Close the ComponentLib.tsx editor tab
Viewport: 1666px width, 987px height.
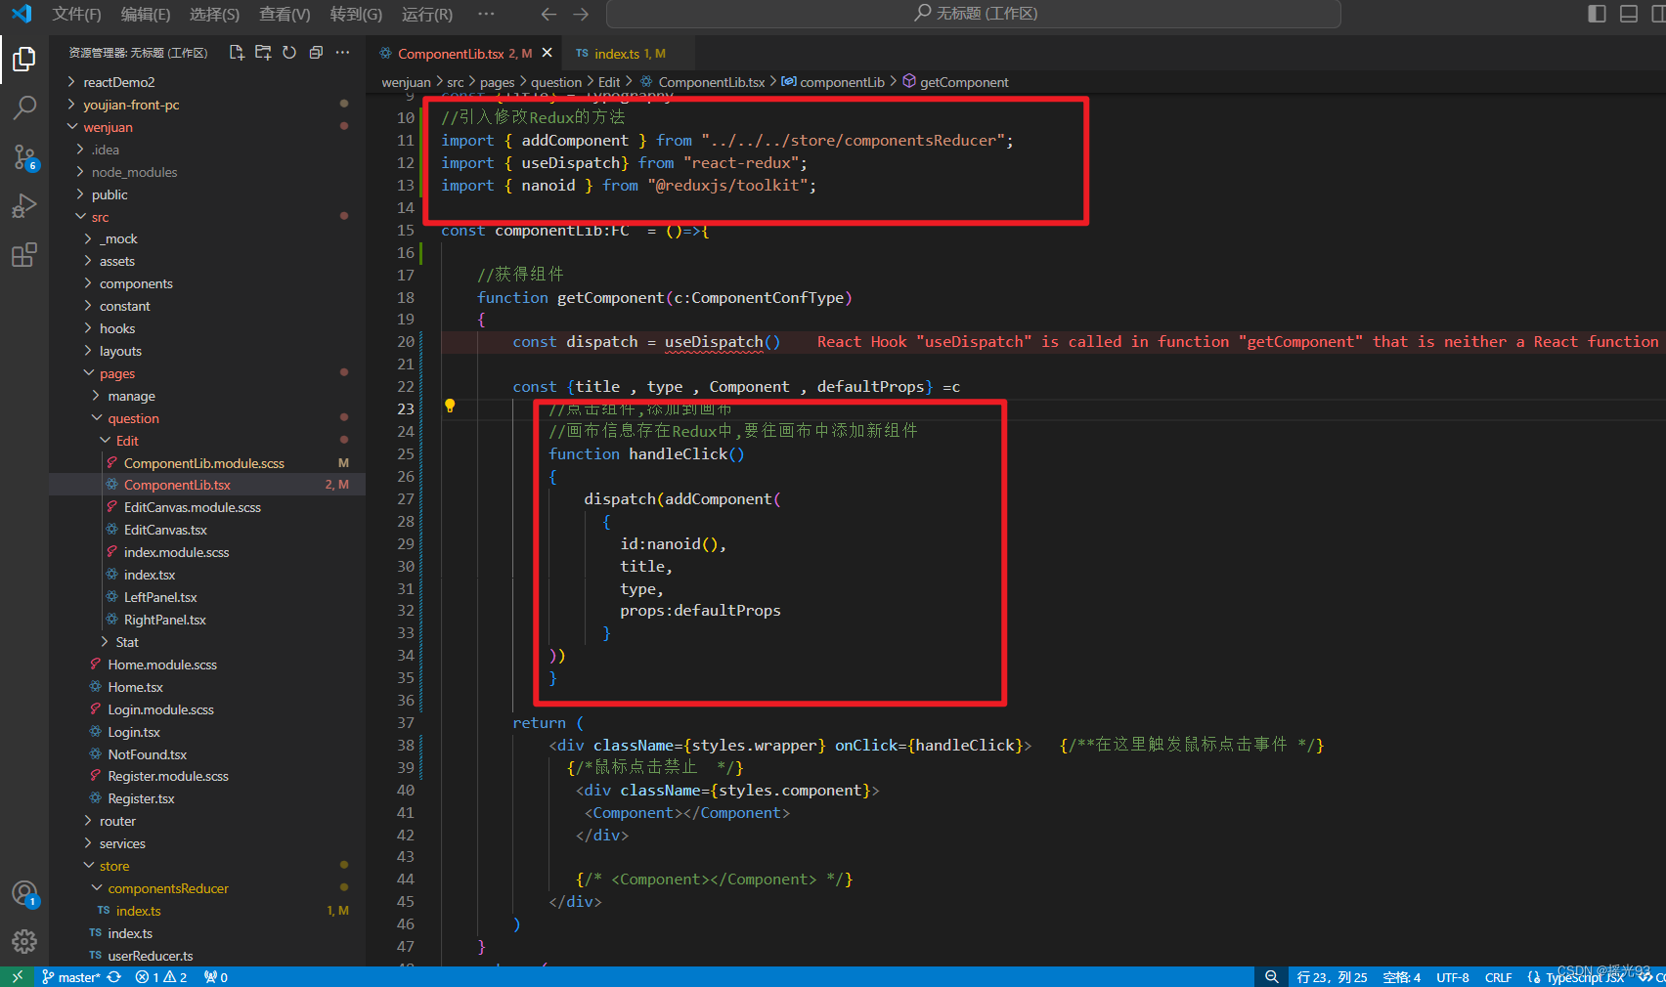(547, 53)
